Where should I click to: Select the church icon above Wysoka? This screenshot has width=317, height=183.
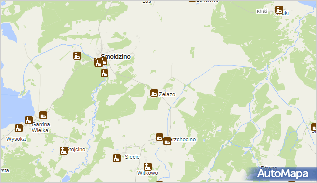click(19, 128)
